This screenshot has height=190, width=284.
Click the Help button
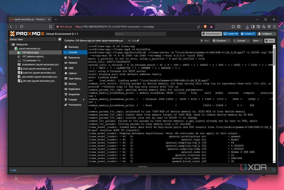pos(270,41)
